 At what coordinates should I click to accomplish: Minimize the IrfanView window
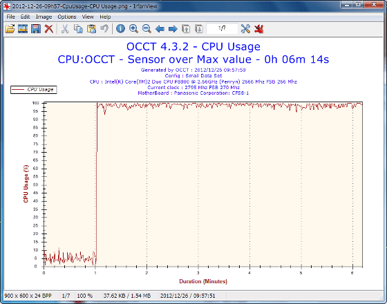347,5
